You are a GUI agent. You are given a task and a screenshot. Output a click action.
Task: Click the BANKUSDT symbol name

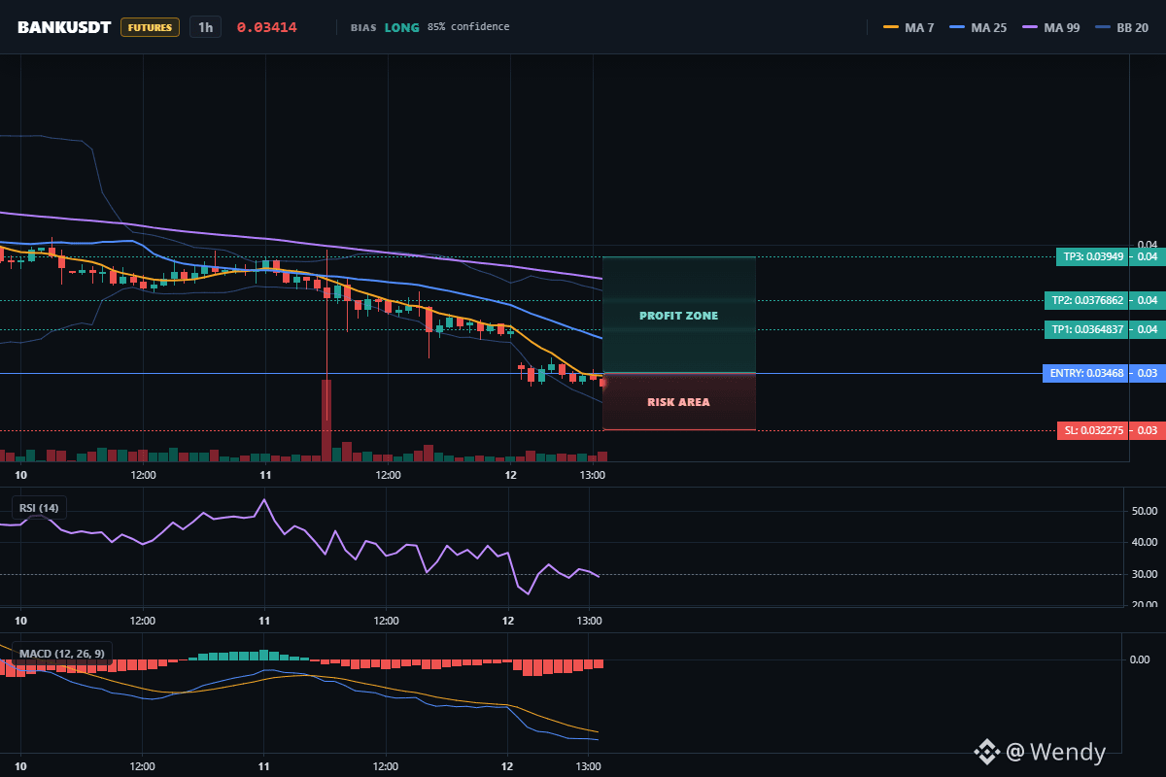(64, 27)
